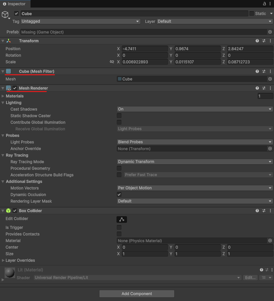Open the Box Collider kebab menu
This screenshot has height=301, width=274.
(270, 211)
